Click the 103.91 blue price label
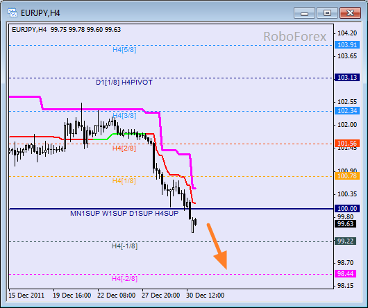 pyautogui.click(x=347, y=45)
